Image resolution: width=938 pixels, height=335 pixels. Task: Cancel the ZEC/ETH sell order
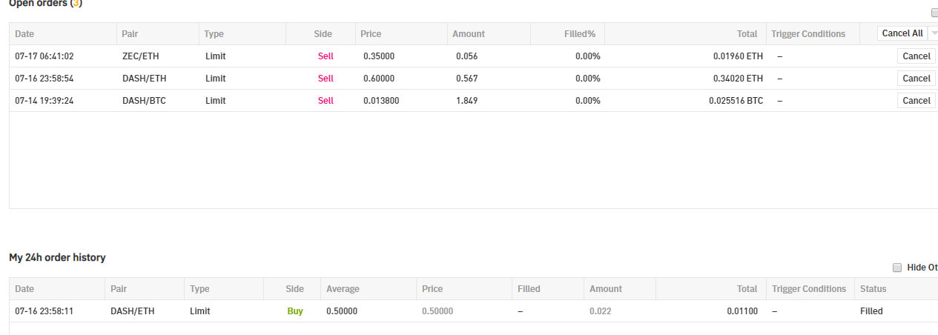pyautogui.click(x=916, y=56)
